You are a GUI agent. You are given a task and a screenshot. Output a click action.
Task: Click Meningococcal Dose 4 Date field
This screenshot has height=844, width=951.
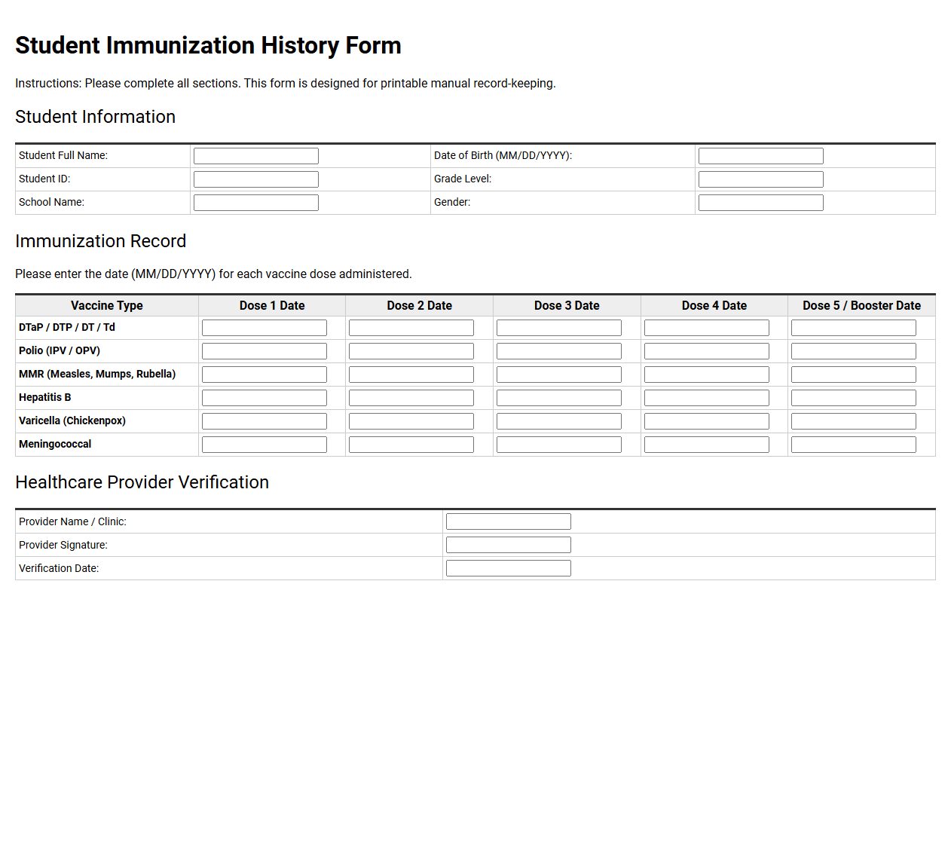(707, 445)
